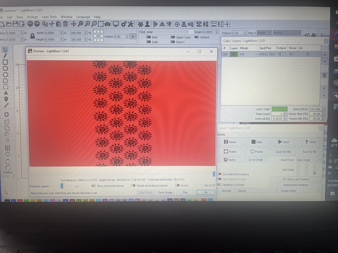Open the Normal text style dropdown
Image resolution: width=338 pixels, height=253 pixels.
[287, 33]
